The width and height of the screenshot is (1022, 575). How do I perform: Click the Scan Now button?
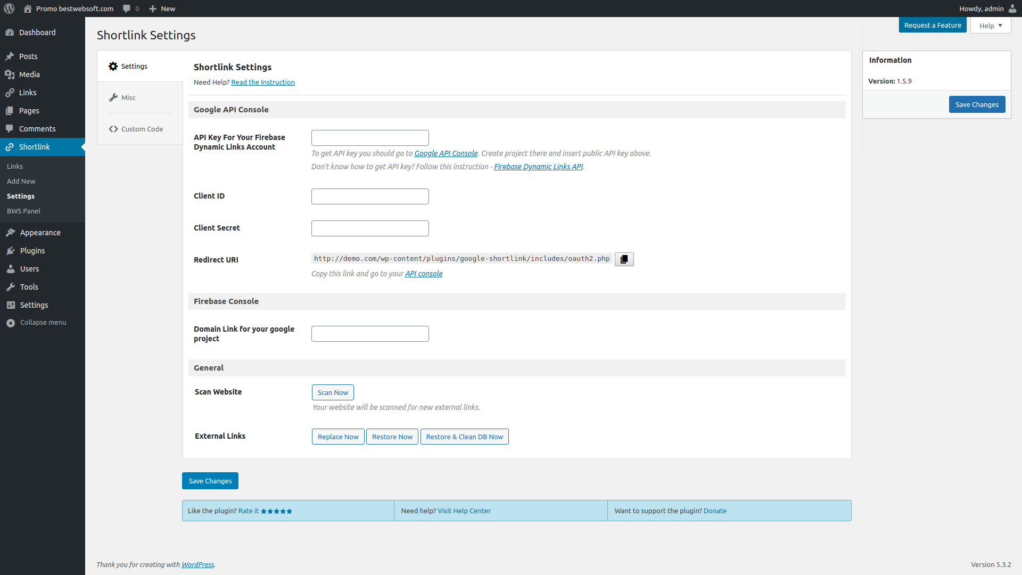click(x=333, y=392)
